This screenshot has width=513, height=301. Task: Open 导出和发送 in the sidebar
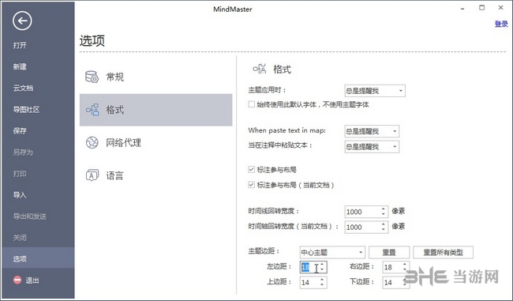tap(29, 216)
